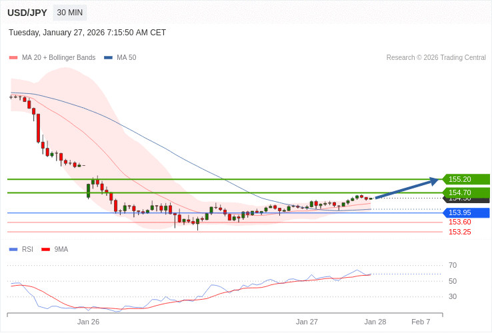The image size is (492, 333).
Task: Click the blue 153.95 pivot price tag
Action: pos(466,212)
